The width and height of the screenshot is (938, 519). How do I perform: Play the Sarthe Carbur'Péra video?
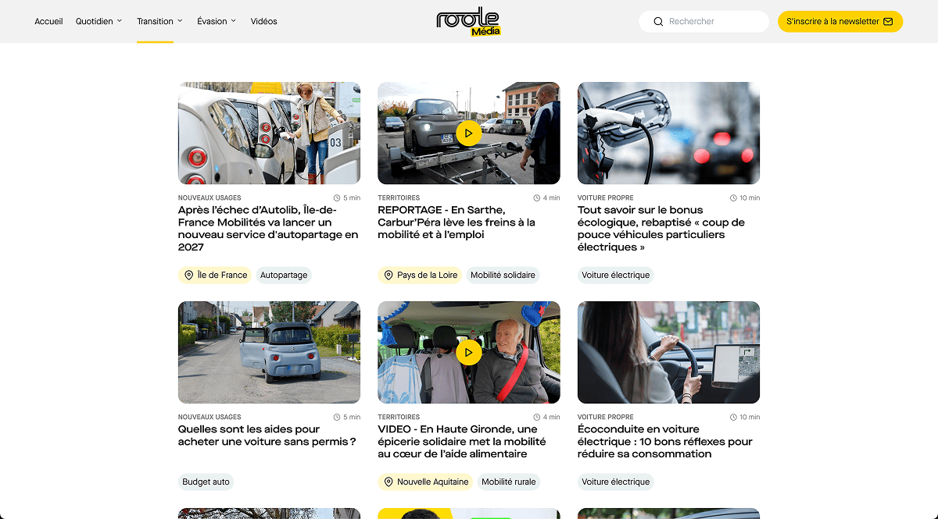(469, 133)
